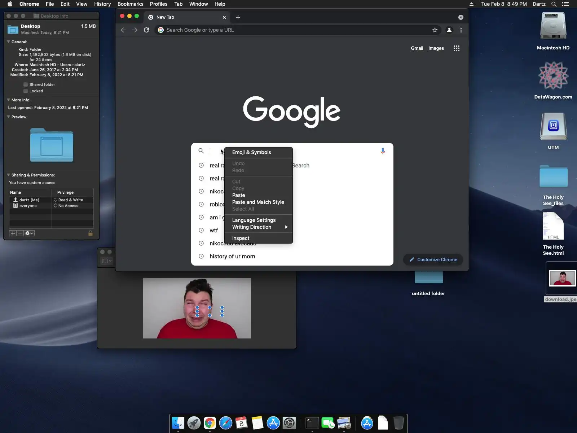This screenshot has width=577, height=433.
Task: Choose Paste and Match Style
Action: point(259,202)
